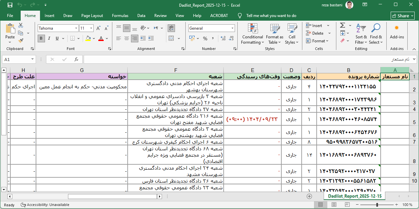Image resolution: width=419 pixels, height=209 pixels.
Task: Click the Center horizontal alignment icon
Action: (127, 38)
